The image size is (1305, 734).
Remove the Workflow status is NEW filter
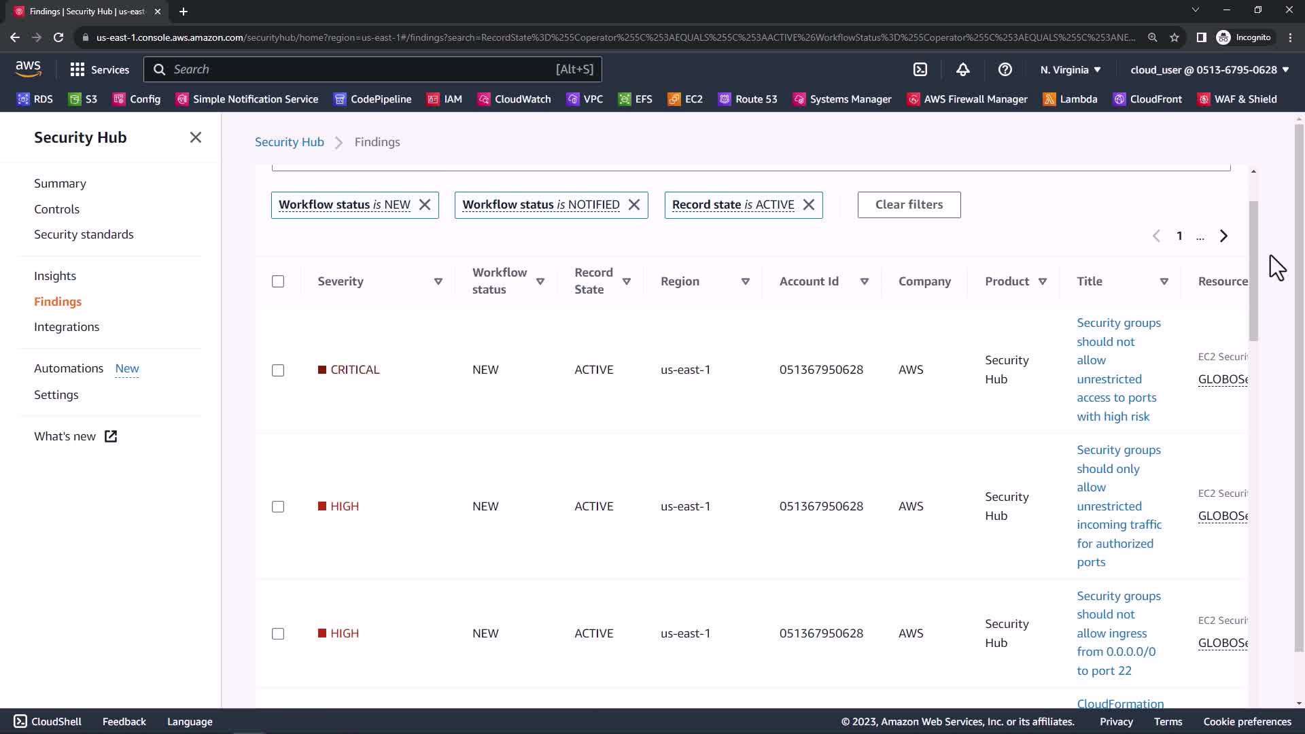(425, 205)
